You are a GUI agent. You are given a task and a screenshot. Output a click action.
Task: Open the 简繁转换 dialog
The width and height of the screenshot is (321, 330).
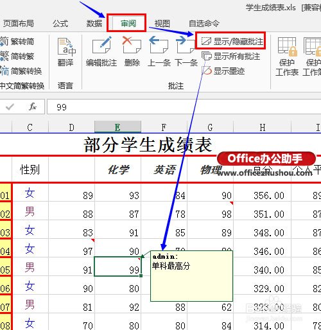click(21, 71)
